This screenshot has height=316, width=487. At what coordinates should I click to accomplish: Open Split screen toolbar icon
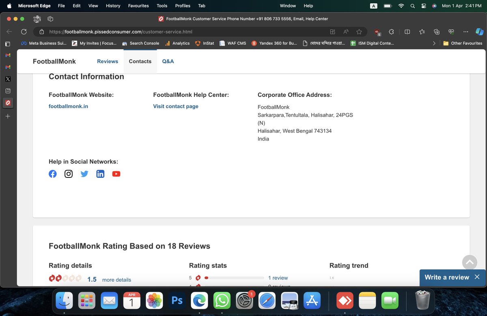pyautogui.click(x=407, y=32)
